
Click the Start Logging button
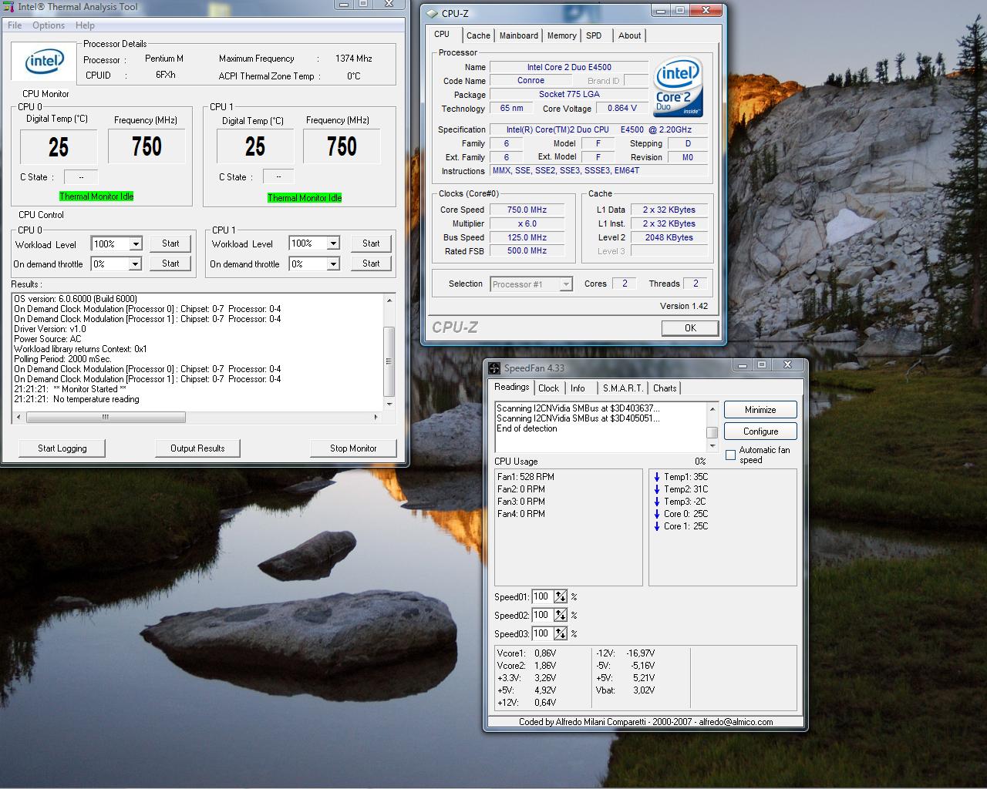coord(62,448)
